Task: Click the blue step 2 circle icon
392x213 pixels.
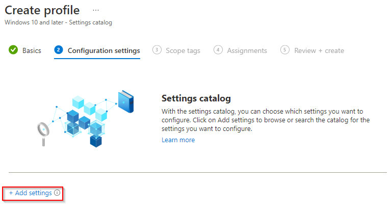Action: coord(59,50)
